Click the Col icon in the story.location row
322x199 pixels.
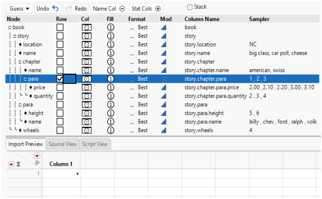coord(87,45)
